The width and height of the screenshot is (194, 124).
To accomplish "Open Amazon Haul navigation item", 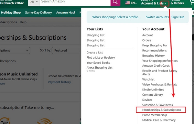I will pos(66,13).
